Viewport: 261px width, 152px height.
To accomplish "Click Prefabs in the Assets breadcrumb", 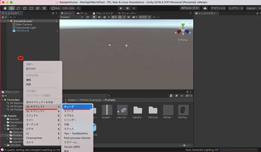I will coord(110,100).
